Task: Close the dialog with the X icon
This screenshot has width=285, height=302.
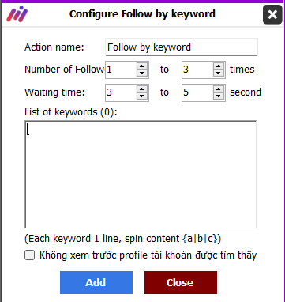Action: pos(272,14)
